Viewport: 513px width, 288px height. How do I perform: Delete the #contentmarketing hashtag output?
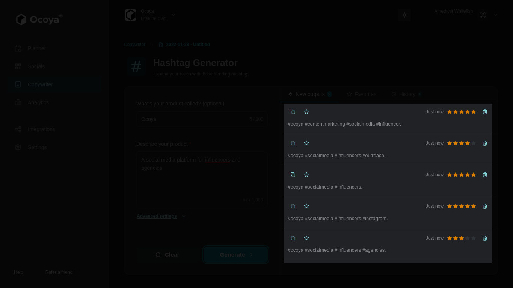[x=485, y=112]
